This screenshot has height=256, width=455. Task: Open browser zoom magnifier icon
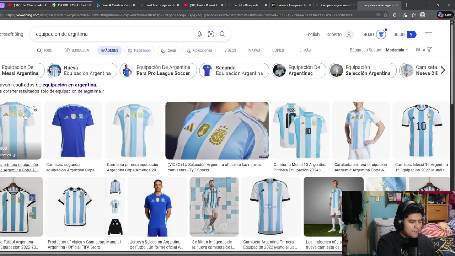378,15
